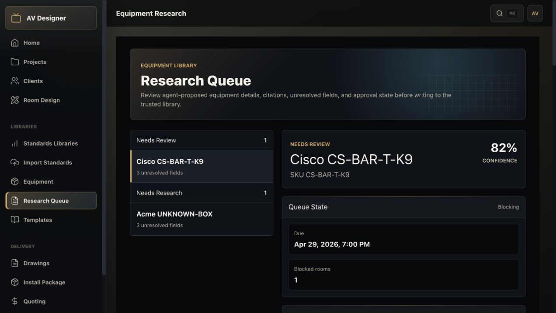This screenshot has height=313, width=556.
Task: Open Standards Libraries
Action: (51, 143)
